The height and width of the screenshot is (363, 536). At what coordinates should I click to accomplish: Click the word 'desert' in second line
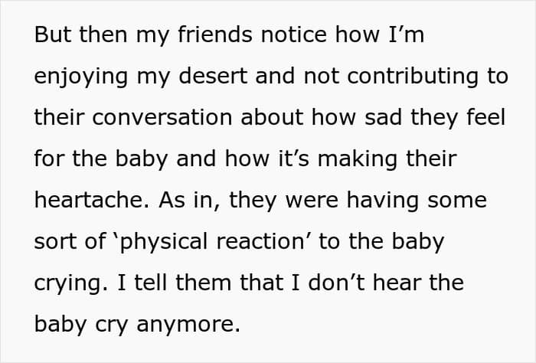point(213,76)
